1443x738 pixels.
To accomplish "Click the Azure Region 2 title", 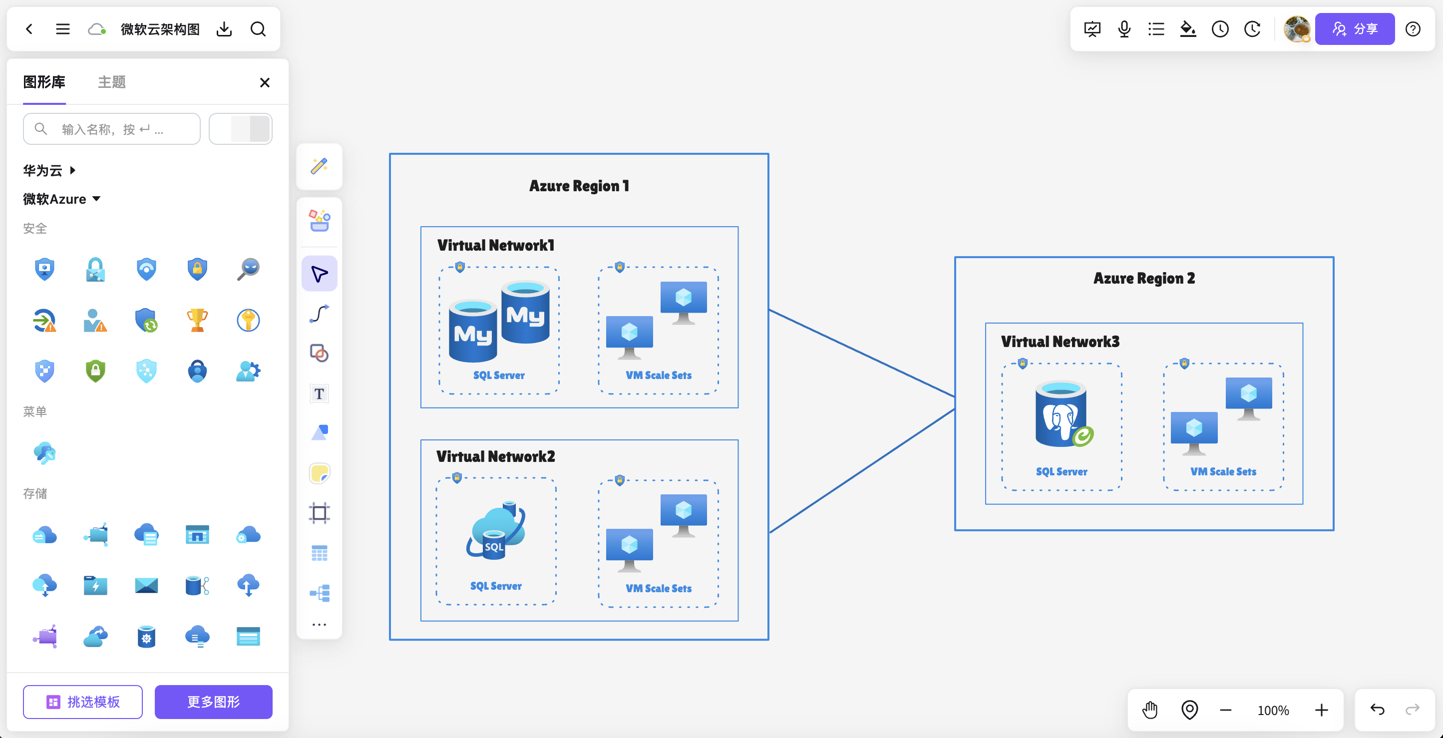I will tap(1144, 278).
